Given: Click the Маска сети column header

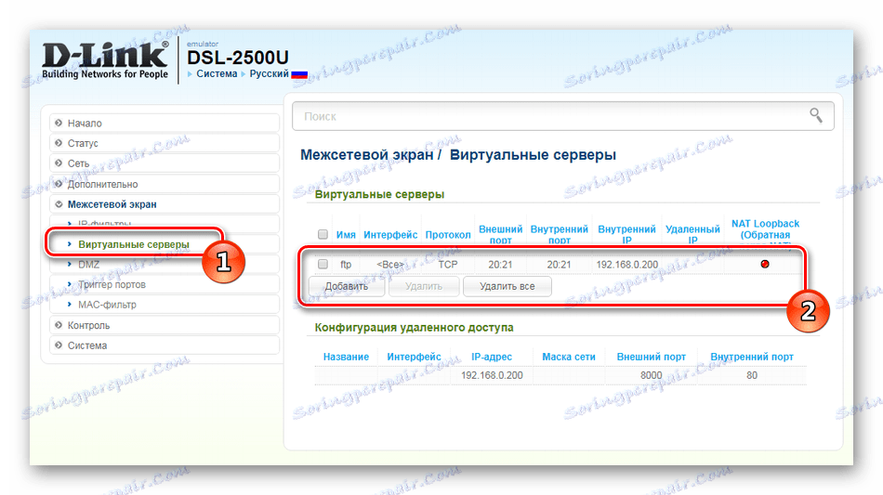Looking at the screenshot, I should 568,357.
